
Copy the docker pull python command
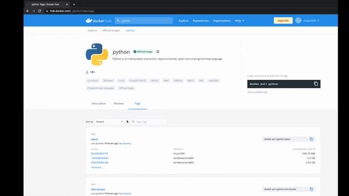coord(316,84)
